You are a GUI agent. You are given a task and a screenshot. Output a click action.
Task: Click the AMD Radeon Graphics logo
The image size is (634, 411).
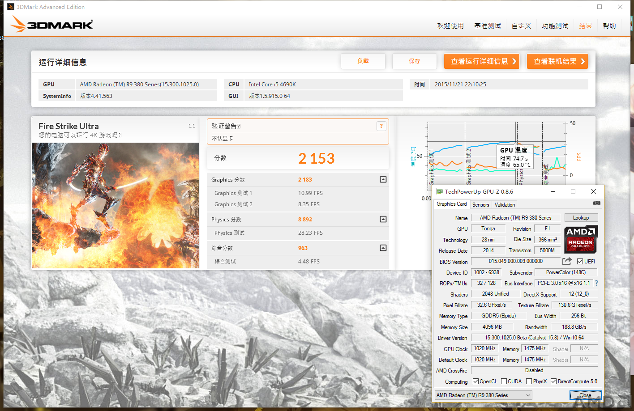click(581, 239)
